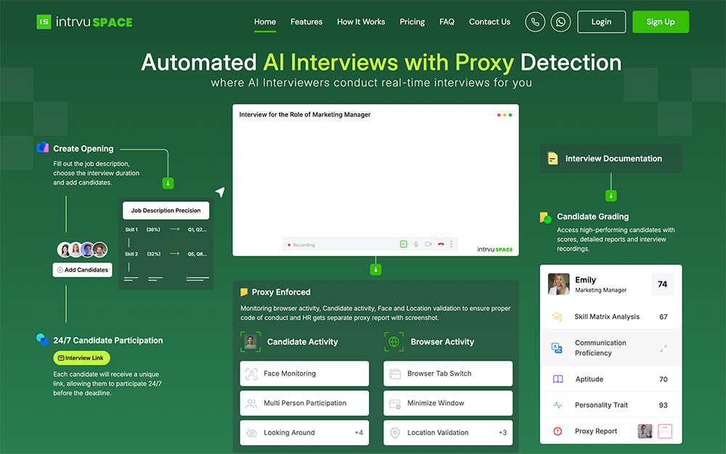Click the Candidate Grading icon
The image size is (726, 454).
[x=545, y=217]
